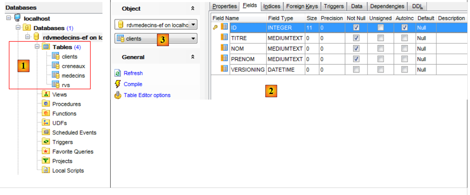470x195 pixels.
Task: Click the Scheduled Events icon
Action: 46,132
